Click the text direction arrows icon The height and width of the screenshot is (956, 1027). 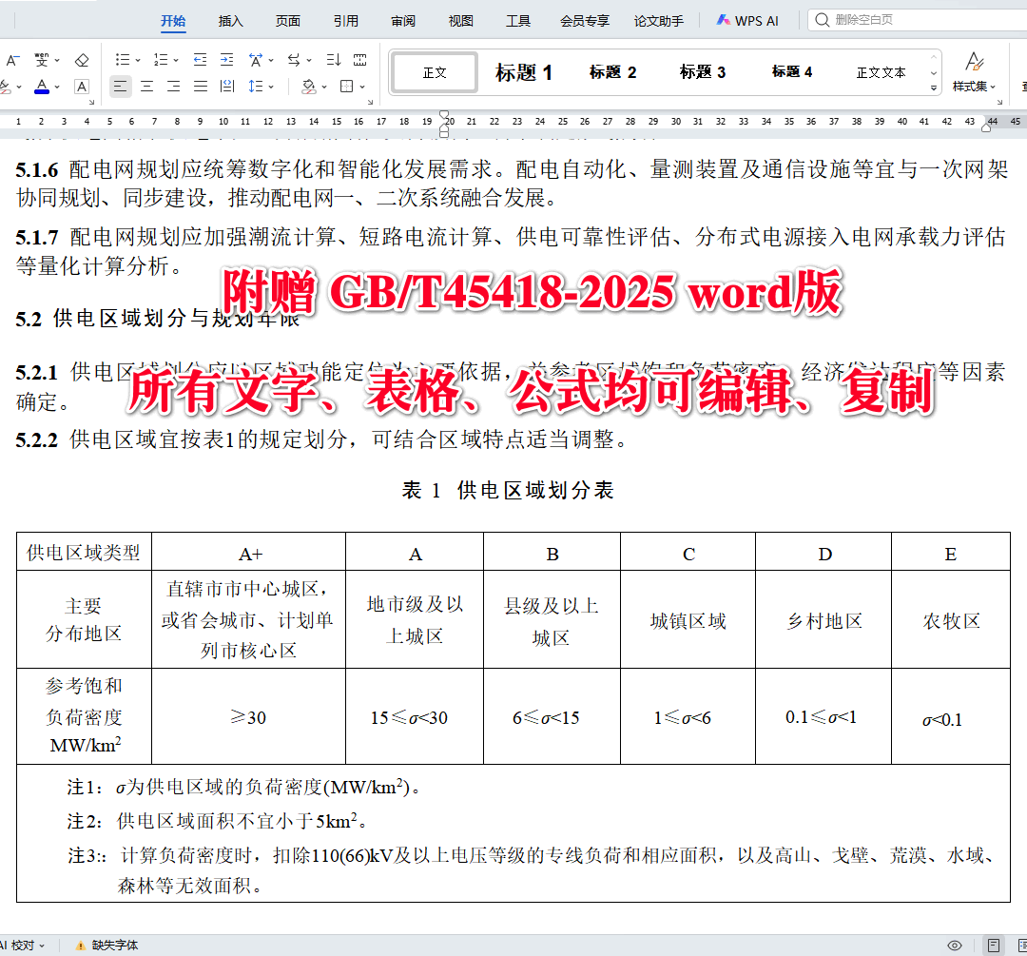294,60
